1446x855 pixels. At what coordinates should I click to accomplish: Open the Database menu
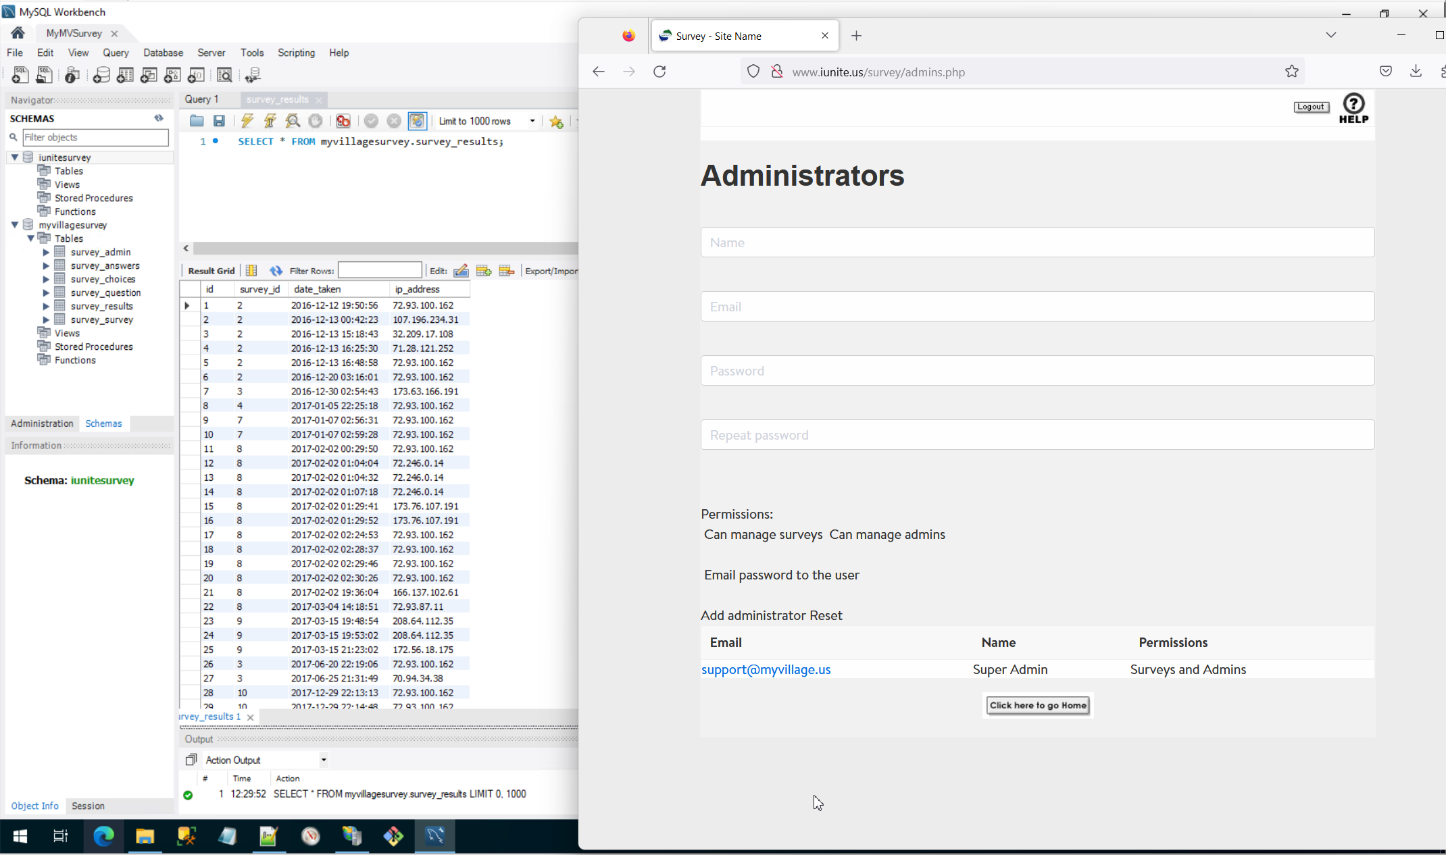tap(163, 53)
